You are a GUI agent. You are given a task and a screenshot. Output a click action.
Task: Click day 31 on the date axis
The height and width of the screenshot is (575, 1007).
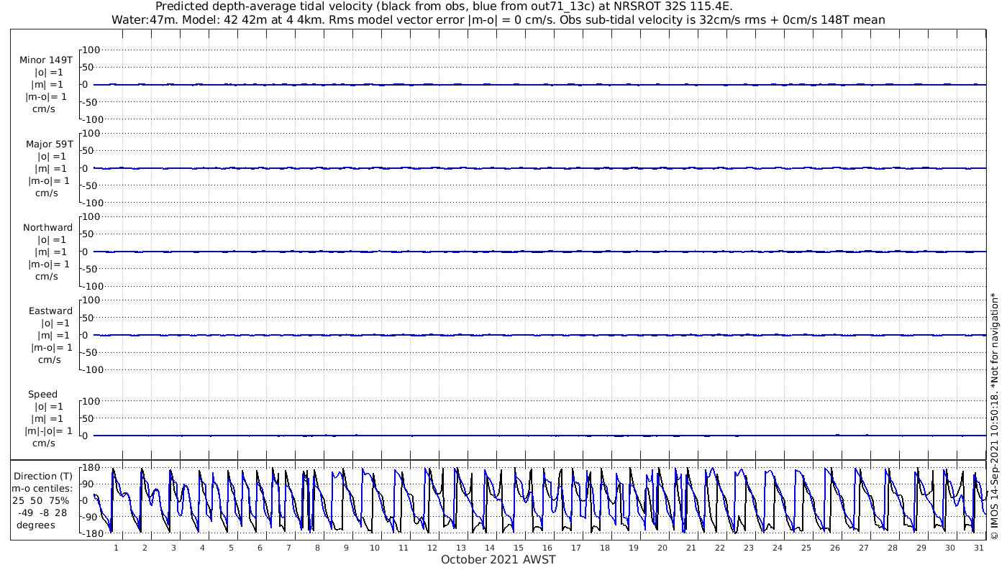[x=979, y=548]
